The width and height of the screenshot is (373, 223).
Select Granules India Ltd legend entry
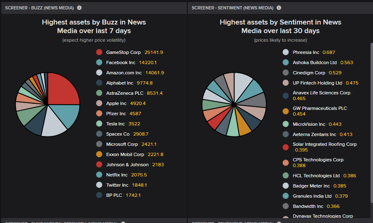tap(315, 196)
